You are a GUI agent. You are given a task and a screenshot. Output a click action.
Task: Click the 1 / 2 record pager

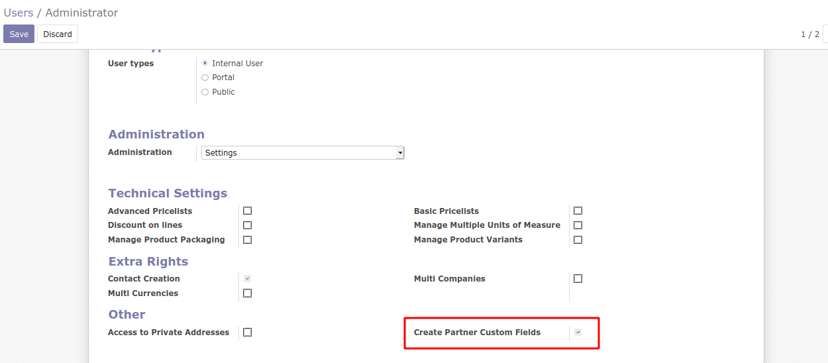coord(809,34)
